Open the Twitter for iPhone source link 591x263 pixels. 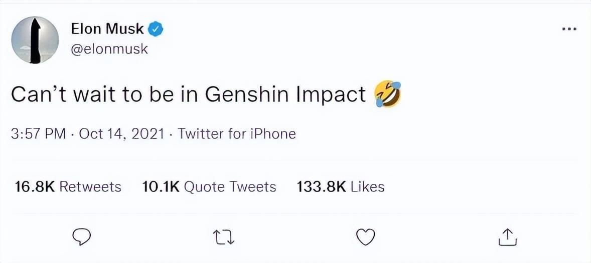point(237,133)
